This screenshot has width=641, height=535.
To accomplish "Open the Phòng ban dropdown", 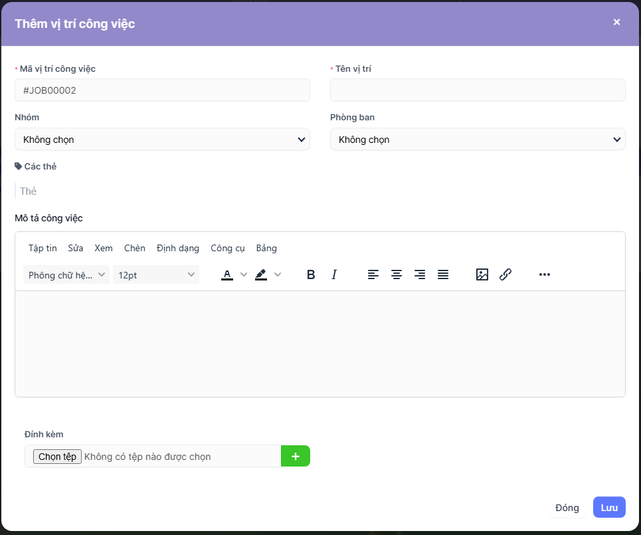I will [x=478, y=140].
